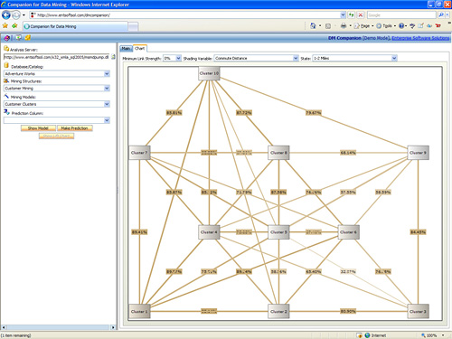Click the Stop loading red X icon

coord(361,14)
